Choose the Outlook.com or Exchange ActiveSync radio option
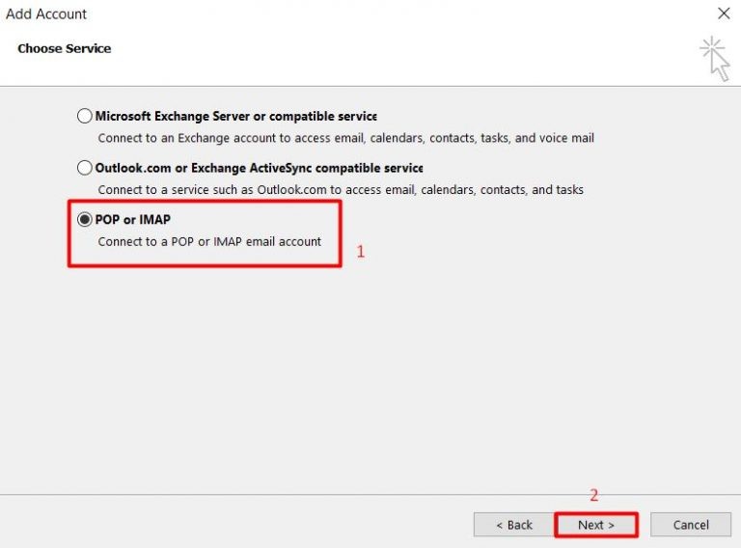This screenshot has width=741, height=548. pyautogui.click(x=85, y=168)
